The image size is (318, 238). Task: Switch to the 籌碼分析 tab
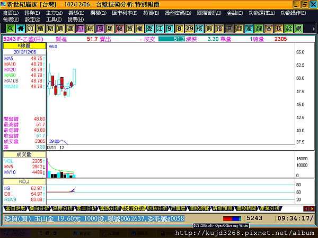click(110, 208)
